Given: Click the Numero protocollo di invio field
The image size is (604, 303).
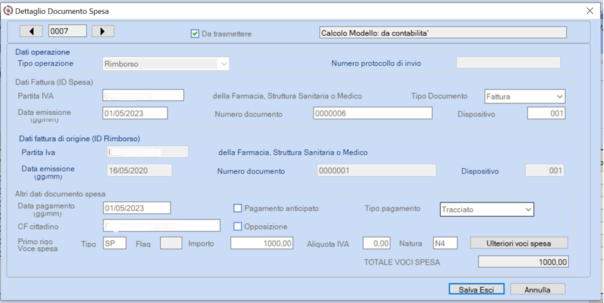Looking at the screenshot, I should point(508,63).
